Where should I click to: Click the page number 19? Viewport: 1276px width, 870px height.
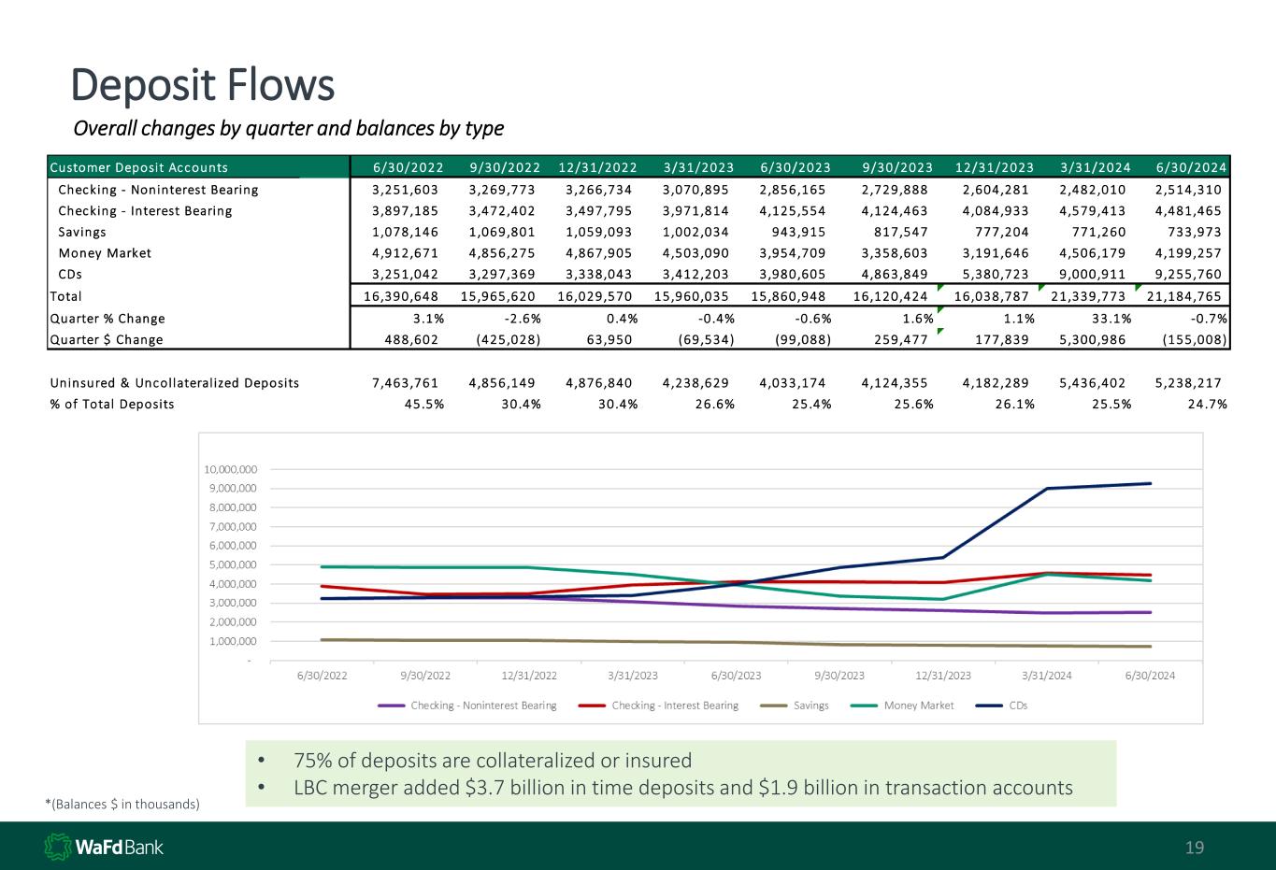coord(1195,848)
